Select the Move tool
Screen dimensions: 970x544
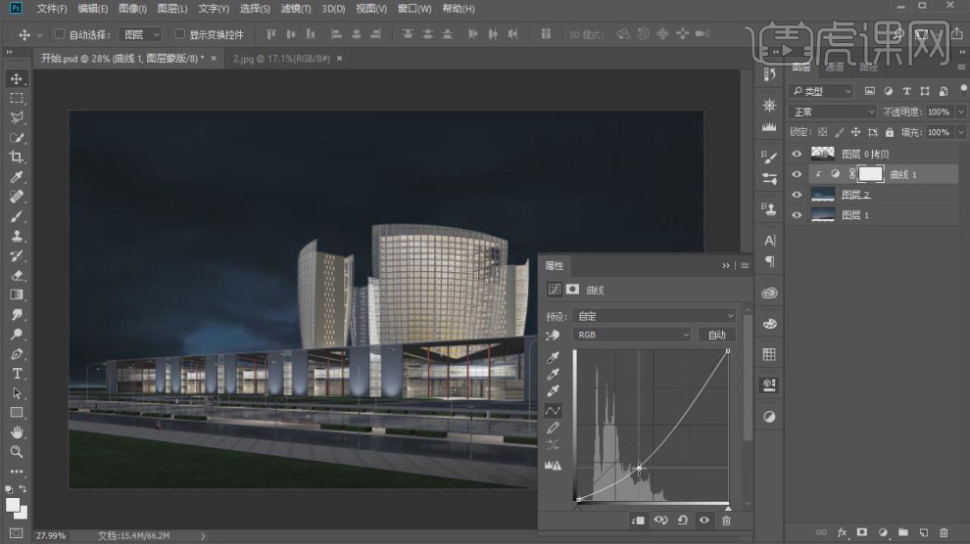(17, 78)
